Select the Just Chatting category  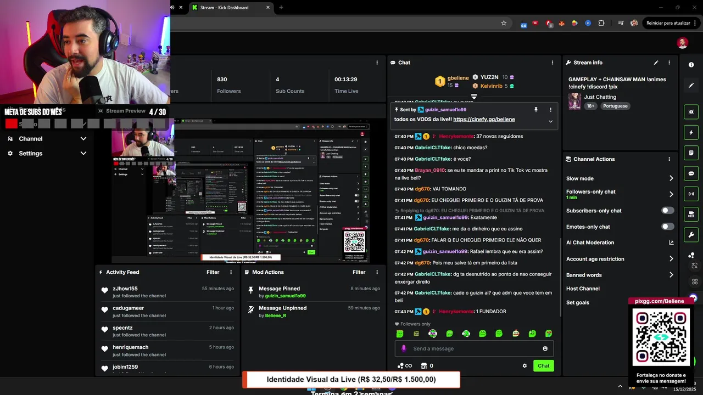600,97
